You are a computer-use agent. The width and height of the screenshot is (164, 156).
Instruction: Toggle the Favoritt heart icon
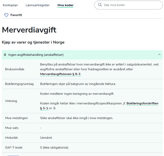pyautogui.click(x=6, y=15)
